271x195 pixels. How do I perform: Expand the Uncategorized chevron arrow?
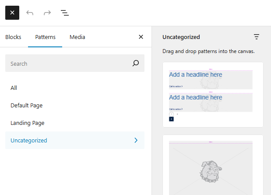click(x=136, y=140)
